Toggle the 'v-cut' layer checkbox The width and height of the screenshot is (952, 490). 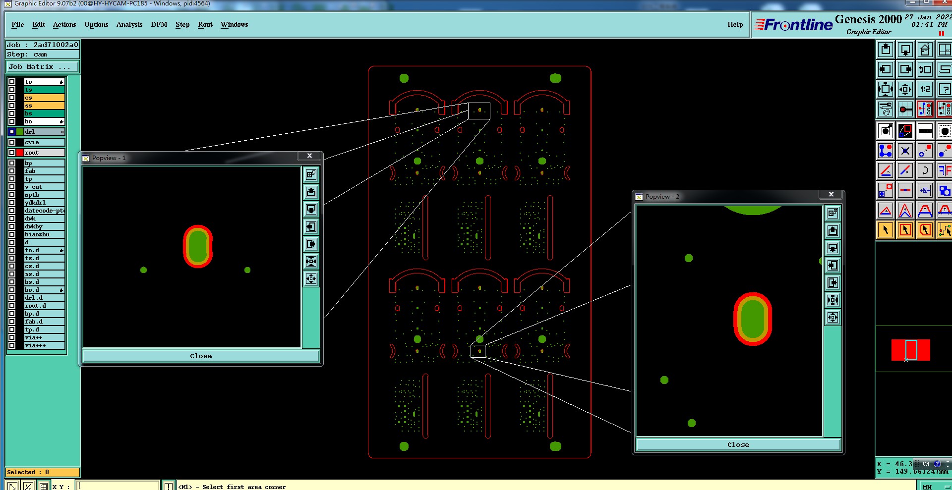[12, 187]
